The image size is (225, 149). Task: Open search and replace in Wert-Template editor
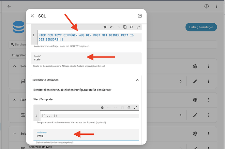pyautogui.click(x=129, y=107)
